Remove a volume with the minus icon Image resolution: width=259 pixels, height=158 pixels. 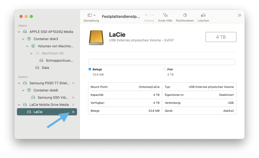click(x=153, y=15)
